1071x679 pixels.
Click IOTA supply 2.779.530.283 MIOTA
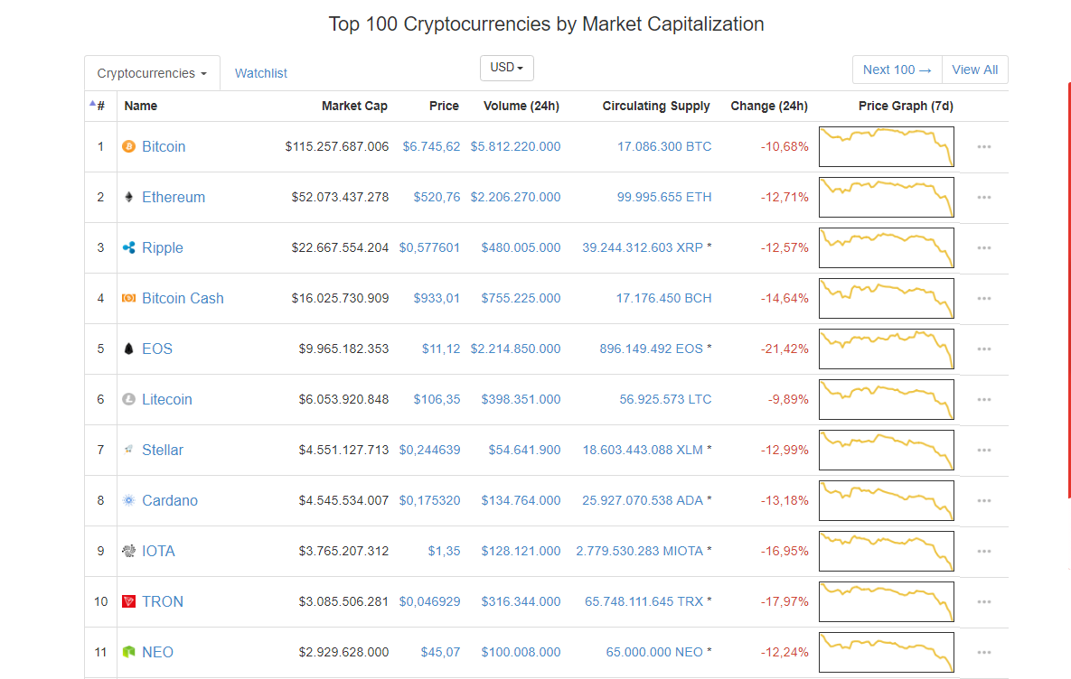click(x=639, y=551)
